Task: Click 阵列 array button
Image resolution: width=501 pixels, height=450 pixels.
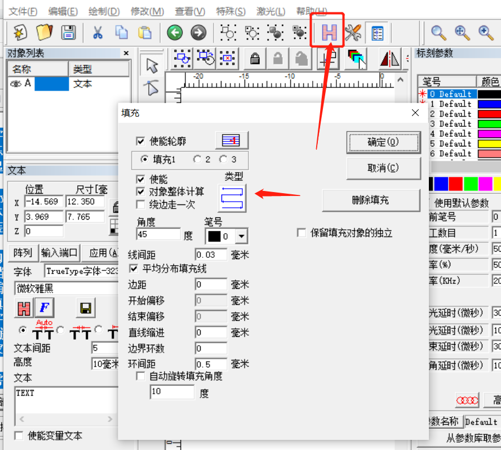Action: coord(23,253)
